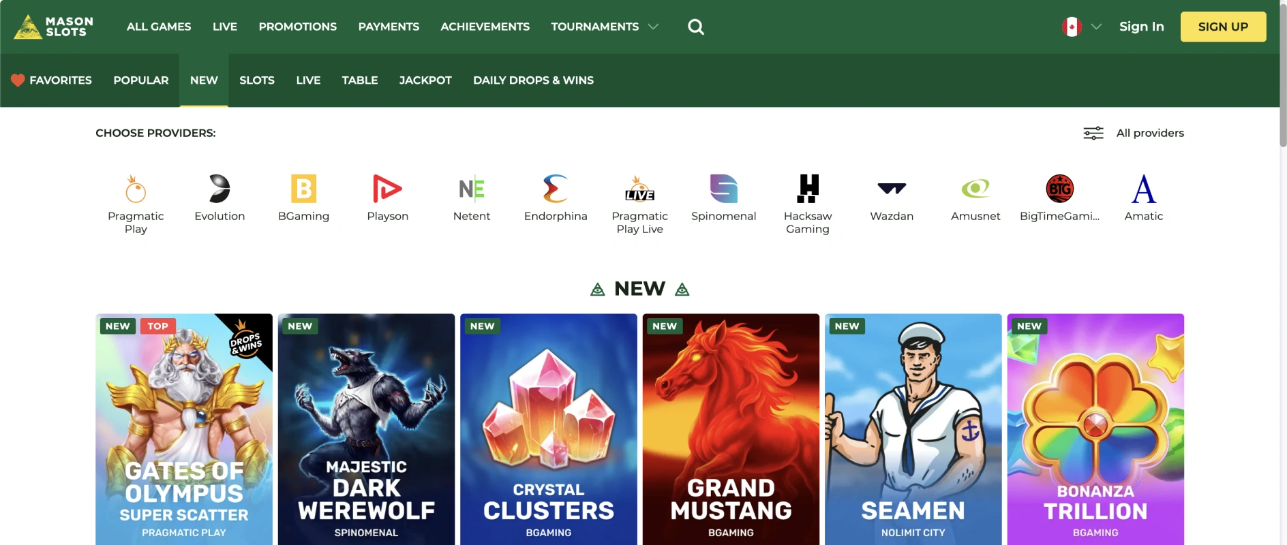Viewport: 1287px width, 545px height.
Task: Show the LIVE category tab
Action: pos(308,80)
